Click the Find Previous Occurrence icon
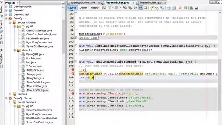This screenshot has width=222, height=125. coord(130,8)
